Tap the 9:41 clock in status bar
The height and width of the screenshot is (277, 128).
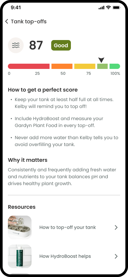[x=16, y=8]
